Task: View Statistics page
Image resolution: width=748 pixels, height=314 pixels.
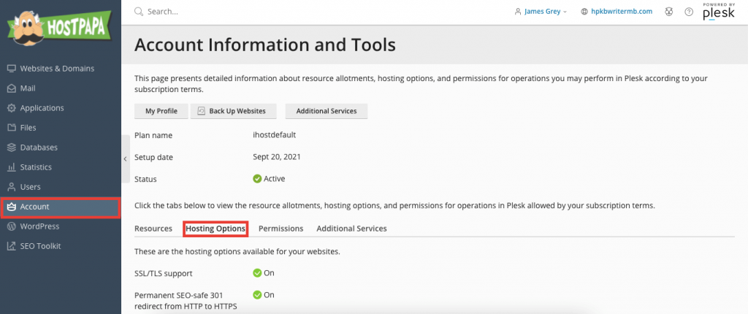Action: point(61,167)
